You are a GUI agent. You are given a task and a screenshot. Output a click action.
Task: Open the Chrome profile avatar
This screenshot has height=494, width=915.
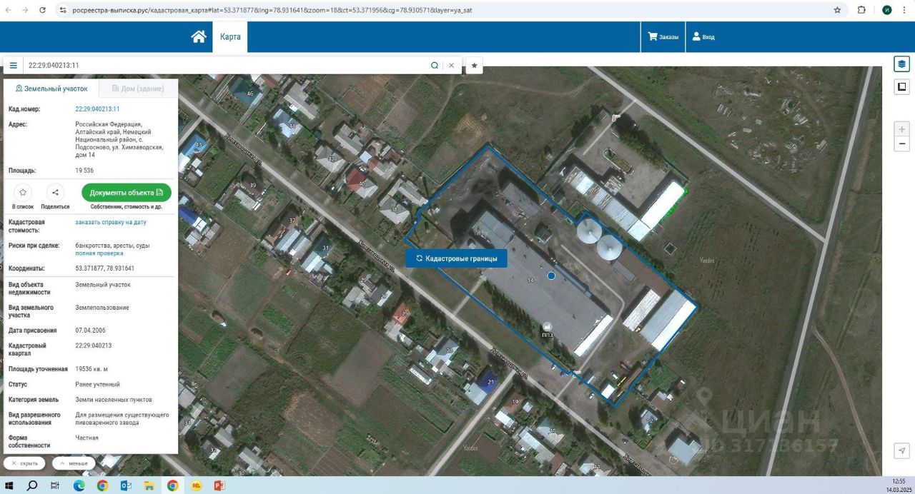[887, 10]
